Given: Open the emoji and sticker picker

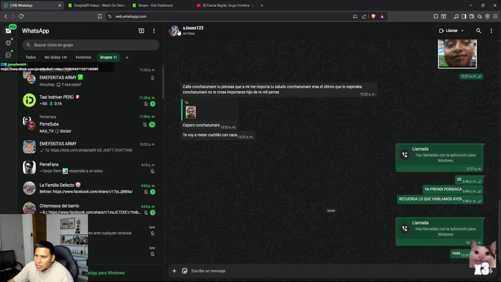Looking at the screenshot, I should (x=185, y=271).
